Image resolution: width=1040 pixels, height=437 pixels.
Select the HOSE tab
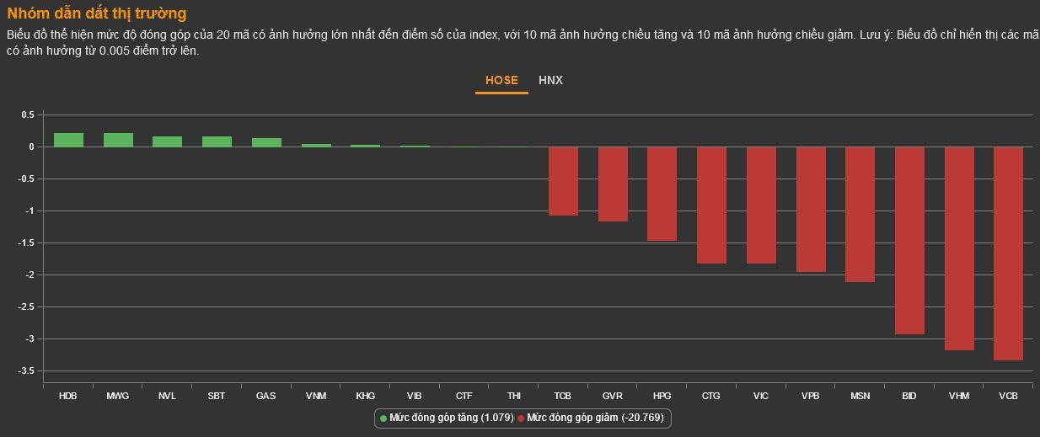501,81
